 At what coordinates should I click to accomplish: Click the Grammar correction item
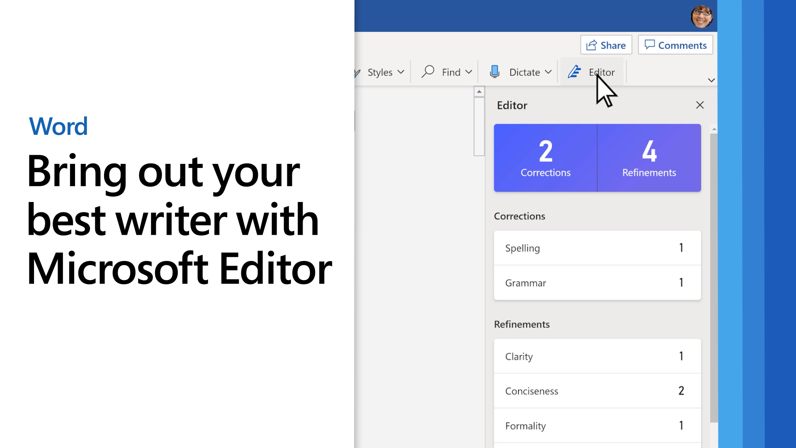[597, 283]
